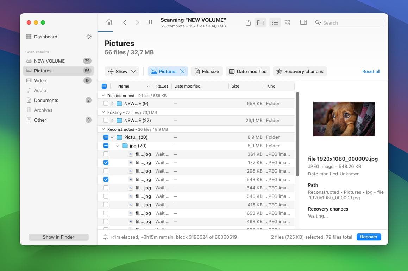The image size is (408, 271).
Task: Open the Date modified filter
Action: click(x=248, y=71)
